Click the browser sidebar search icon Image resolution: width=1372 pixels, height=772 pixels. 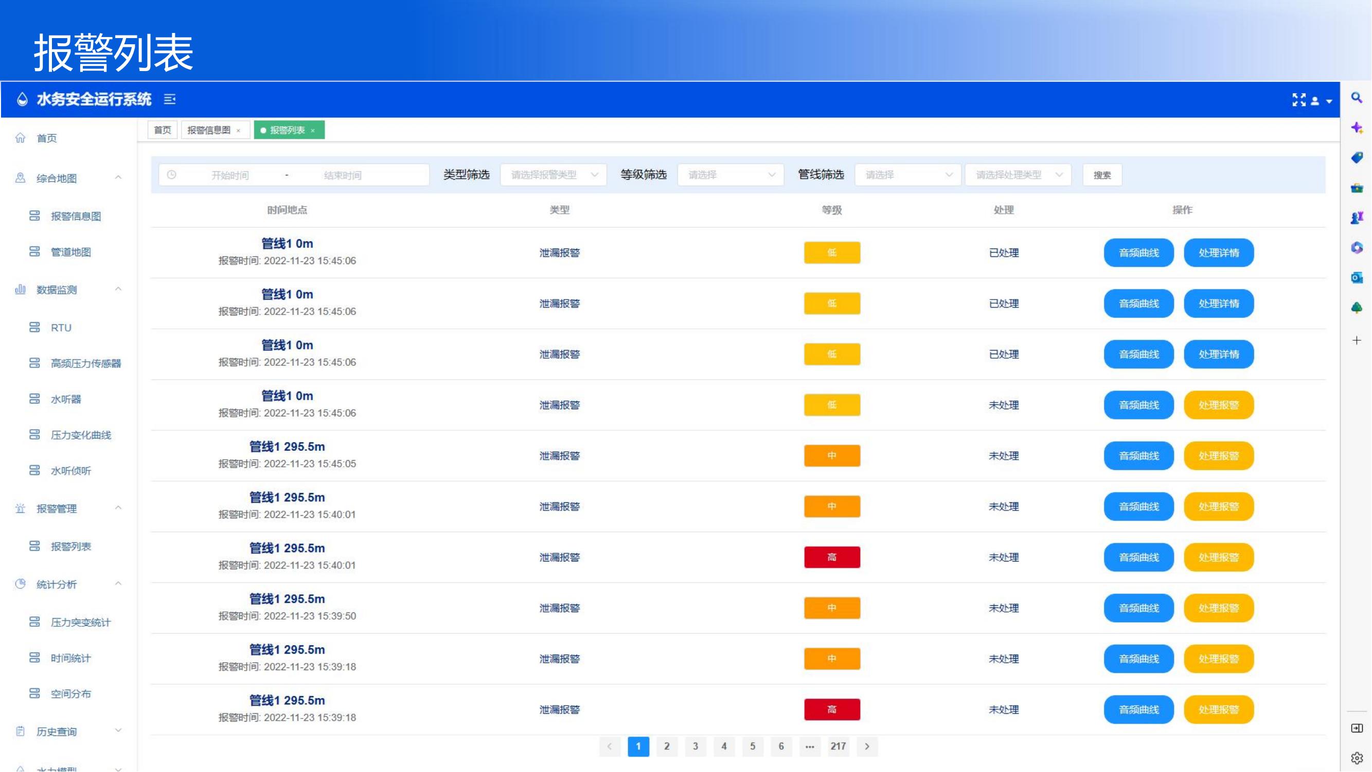click(1357, 98)
